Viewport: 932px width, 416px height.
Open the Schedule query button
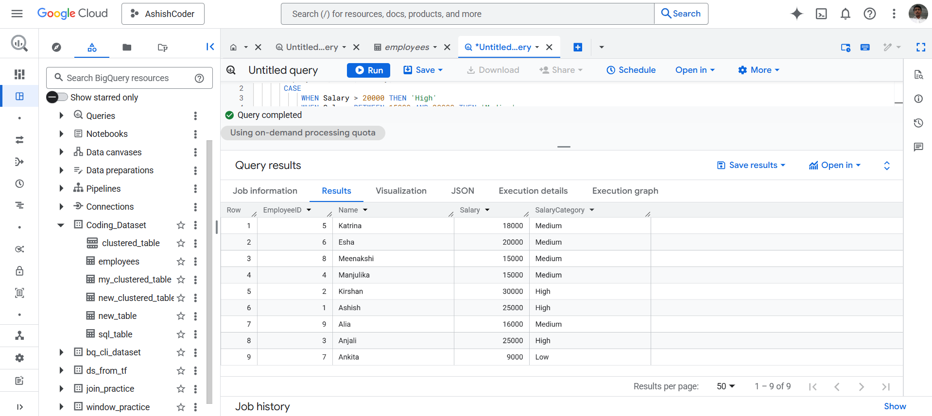(x=631, y=70)
